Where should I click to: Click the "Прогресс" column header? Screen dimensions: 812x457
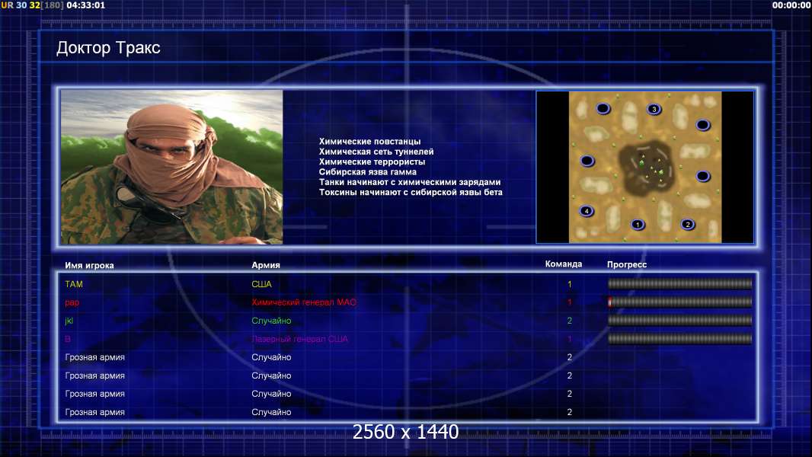pos(627,264)
